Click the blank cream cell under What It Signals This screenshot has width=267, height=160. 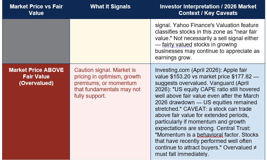[110, 41]
